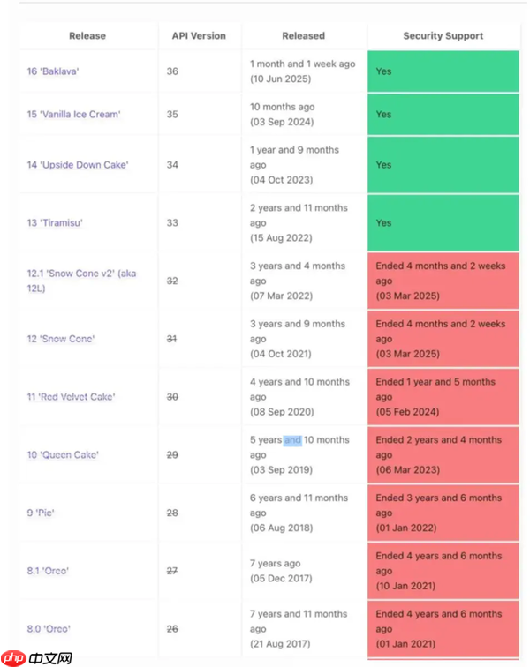Click the 9 'Pie' release link
Image resolution: width=530 pixels, height=667 pixels.
[41, 513]
